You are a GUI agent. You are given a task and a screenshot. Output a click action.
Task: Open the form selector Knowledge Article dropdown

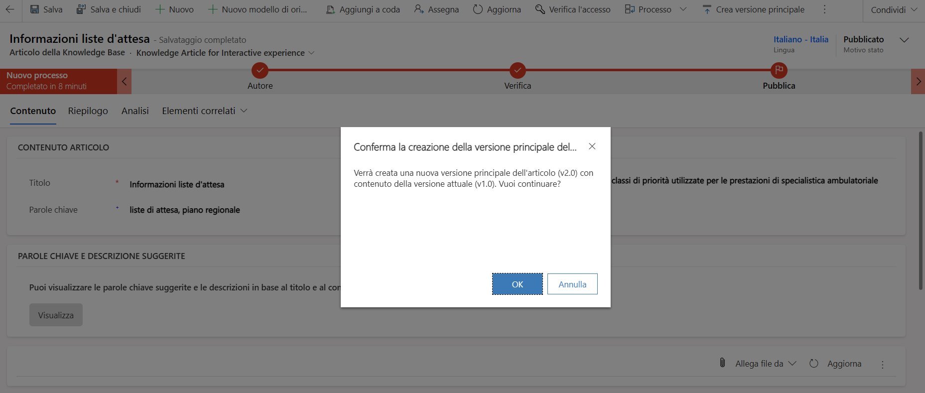click(225, 53)
